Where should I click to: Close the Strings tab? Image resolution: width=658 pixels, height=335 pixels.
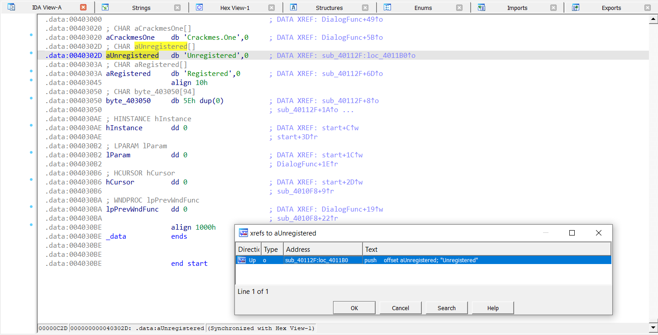[177, 8]
